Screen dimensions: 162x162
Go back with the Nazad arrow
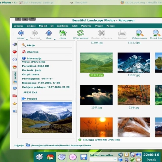pos(21,33)
